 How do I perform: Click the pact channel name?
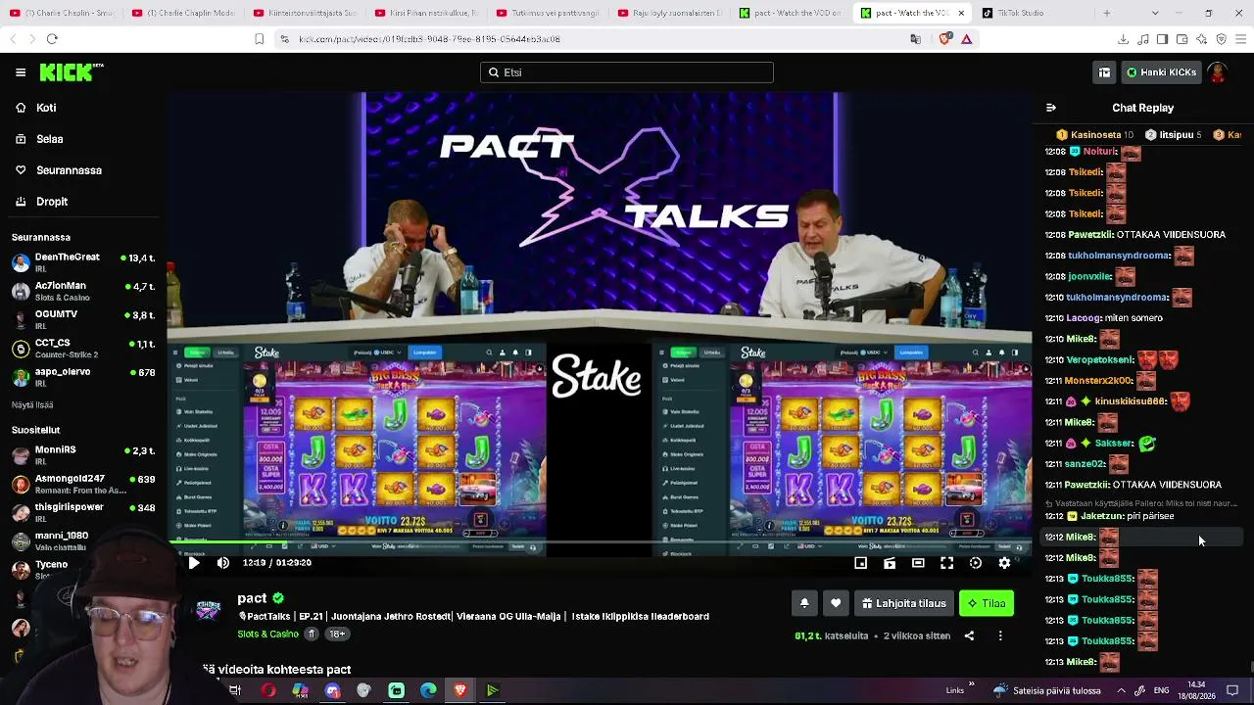tap(252, 598)
